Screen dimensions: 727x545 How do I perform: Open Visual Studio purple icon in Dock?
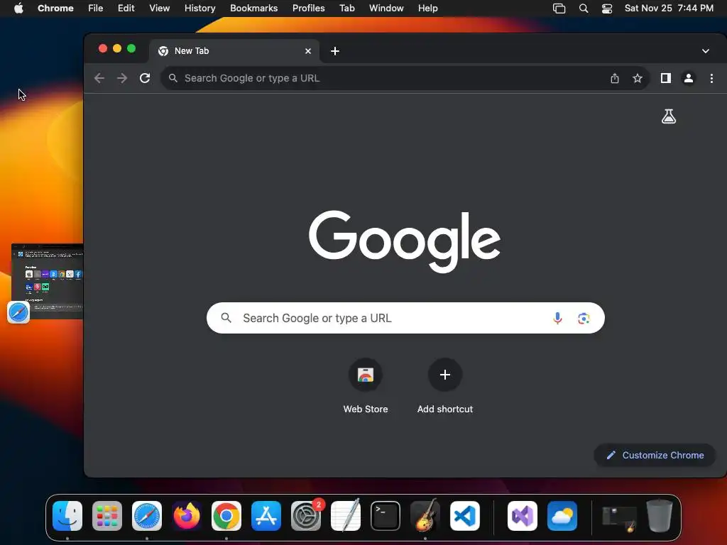523,516
